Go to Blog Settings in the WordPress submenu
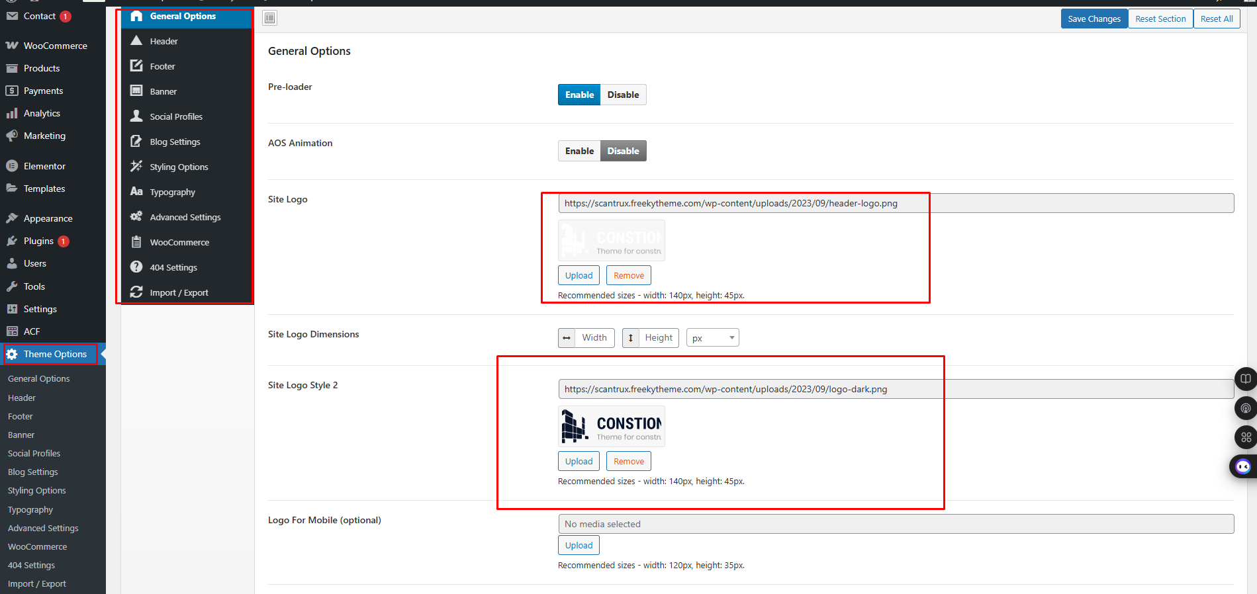The image size is (1257, 594). [33, 472]
